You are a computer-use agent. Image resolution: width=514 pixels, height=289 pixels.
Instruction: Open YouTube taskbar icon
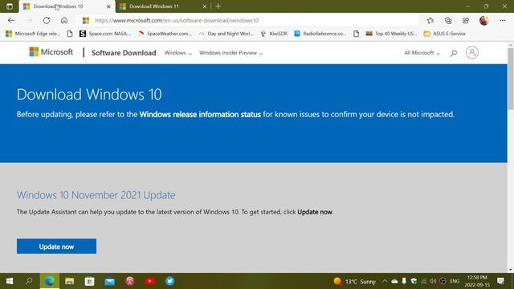pyautogui.click(x=150, y=281)
